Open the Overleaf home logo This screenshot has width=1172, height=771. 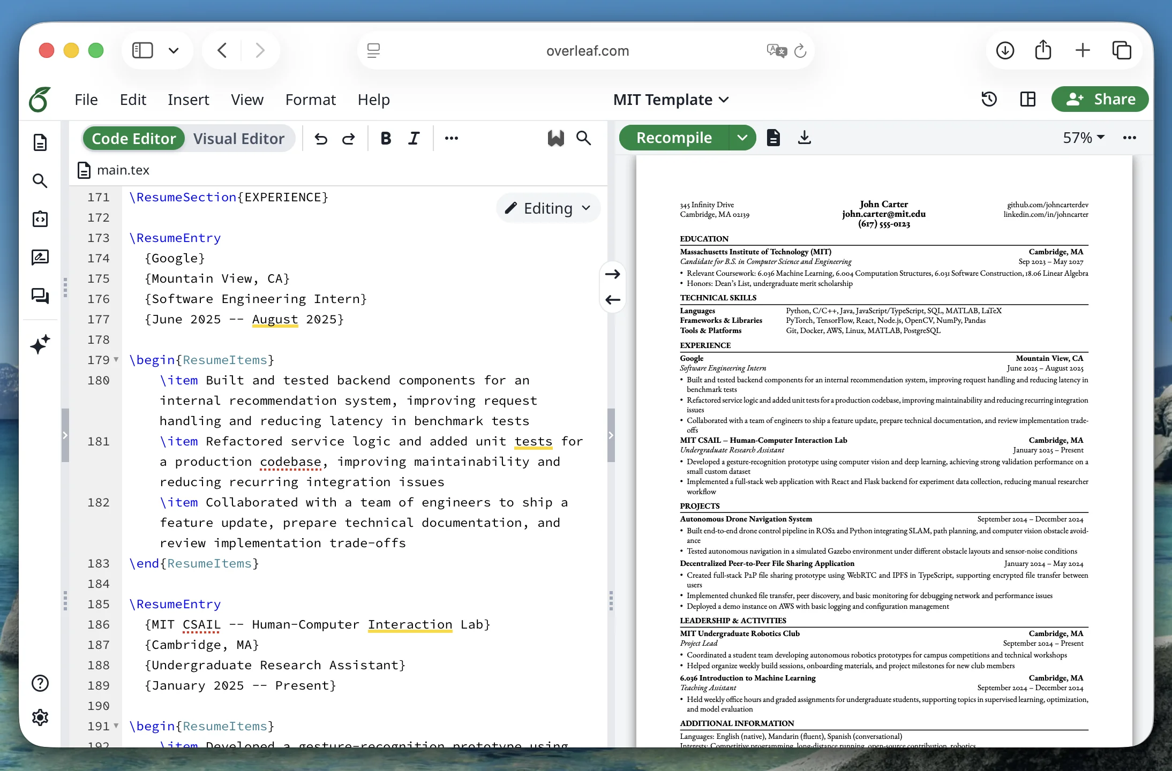click(x=40, y=100)
